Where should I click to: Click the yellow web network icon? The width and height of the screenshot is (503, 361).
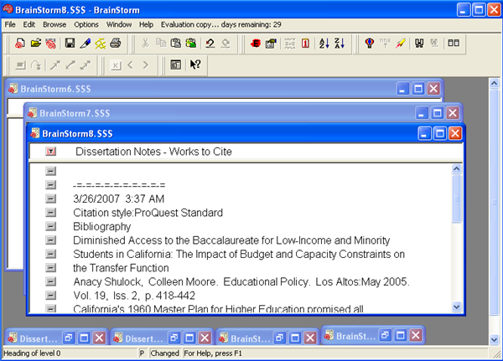101,43
